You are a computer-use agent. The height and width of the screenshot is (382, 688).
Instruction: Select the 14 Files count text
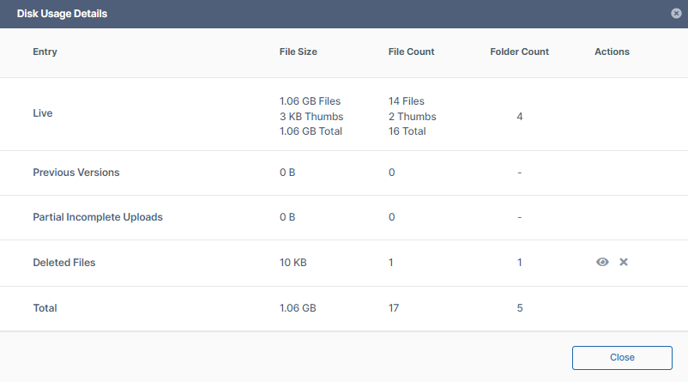tap(406, 101)
